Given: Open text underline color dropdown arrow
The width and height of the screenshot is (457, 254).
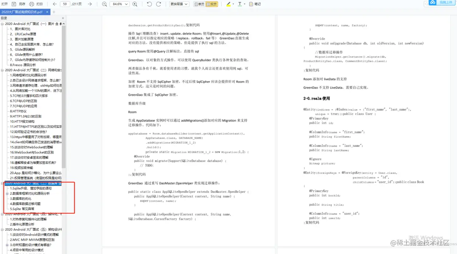Looking at the screenshot, I should click(x=245, y=4).
